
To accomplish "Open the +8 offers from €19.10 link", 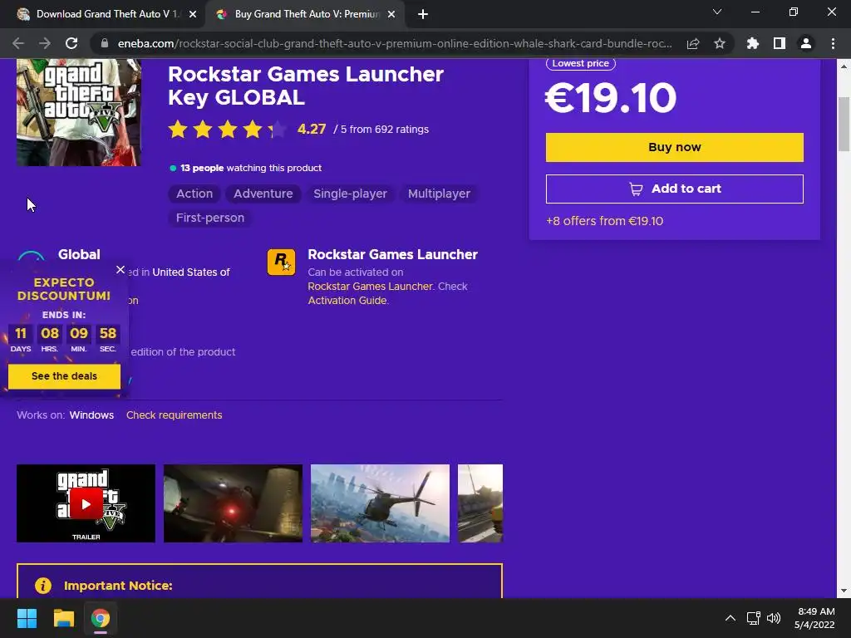I will 605,221.
